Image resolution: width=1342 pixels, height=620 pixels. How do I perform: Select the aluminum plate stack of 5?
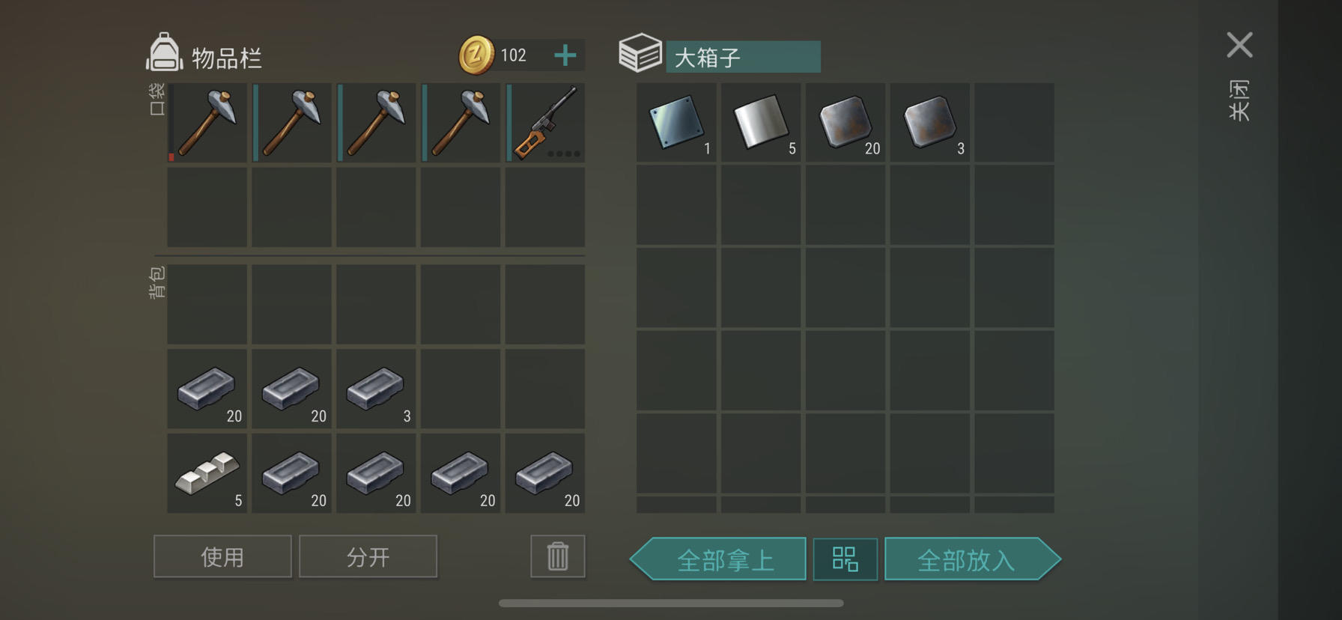tap(761, 123)
